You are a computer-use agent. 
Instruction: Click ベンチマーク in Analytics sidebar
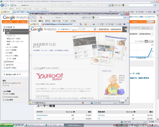11,36
